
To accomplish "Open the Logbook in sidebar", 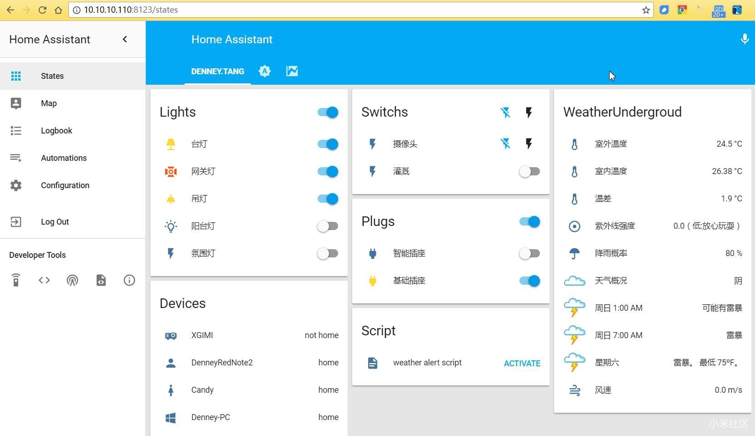I will click(73, 131).
